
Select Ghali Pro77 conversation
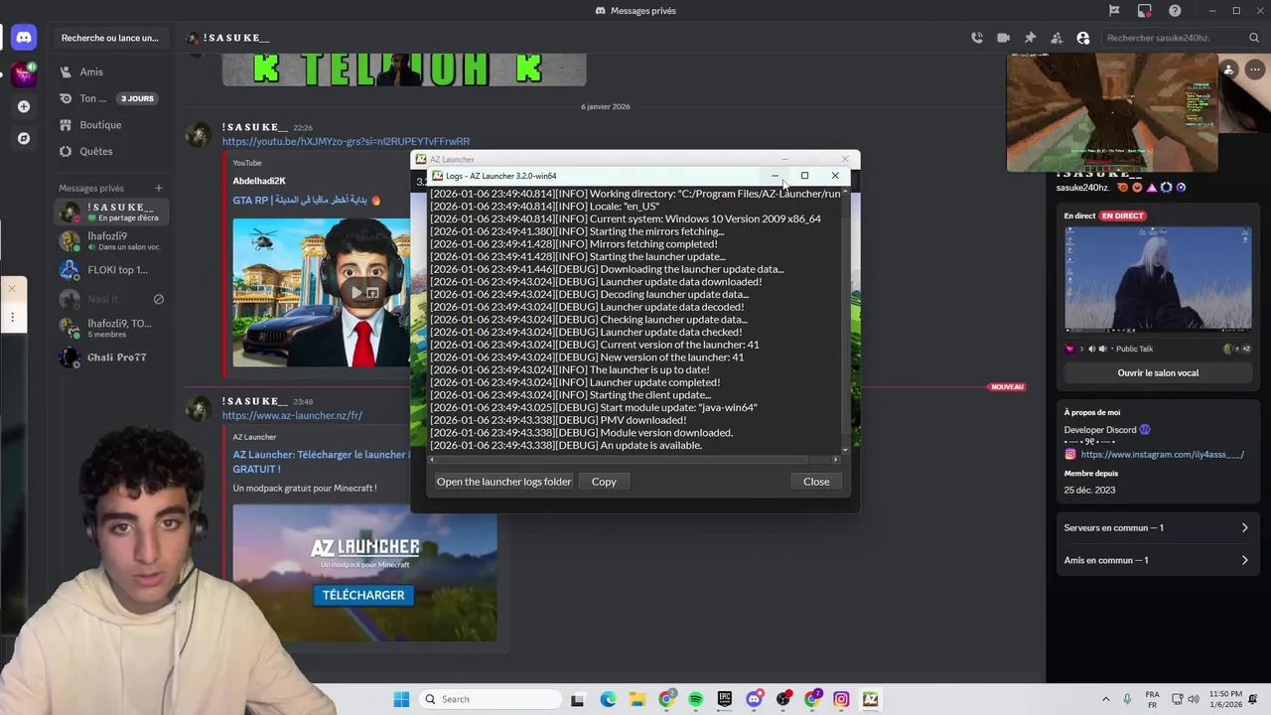[111, 357]
